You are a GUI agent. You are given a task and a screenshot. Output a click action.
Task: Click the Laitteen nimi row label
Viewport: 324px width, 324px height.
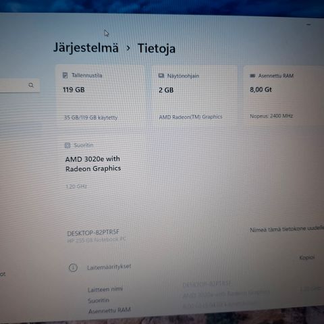pos(105,290)
